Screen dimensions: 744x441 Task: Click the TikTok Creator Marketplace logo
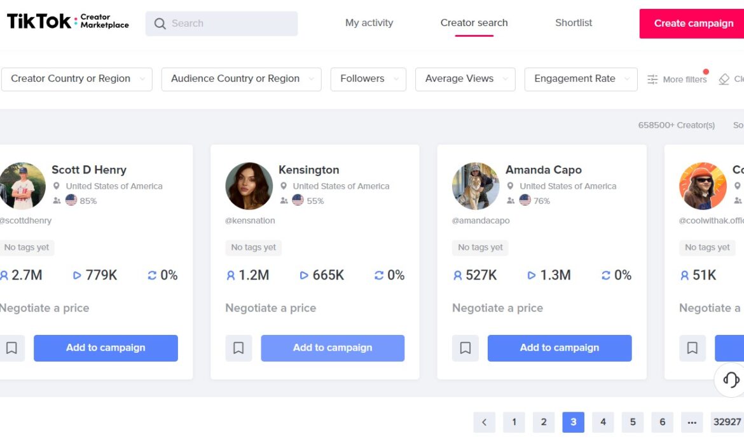(68, 22)
